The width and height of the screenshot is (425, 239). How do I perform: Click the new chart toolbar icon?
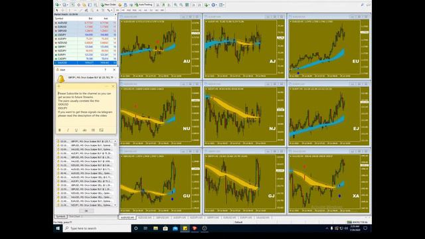(x=58, y=5)
